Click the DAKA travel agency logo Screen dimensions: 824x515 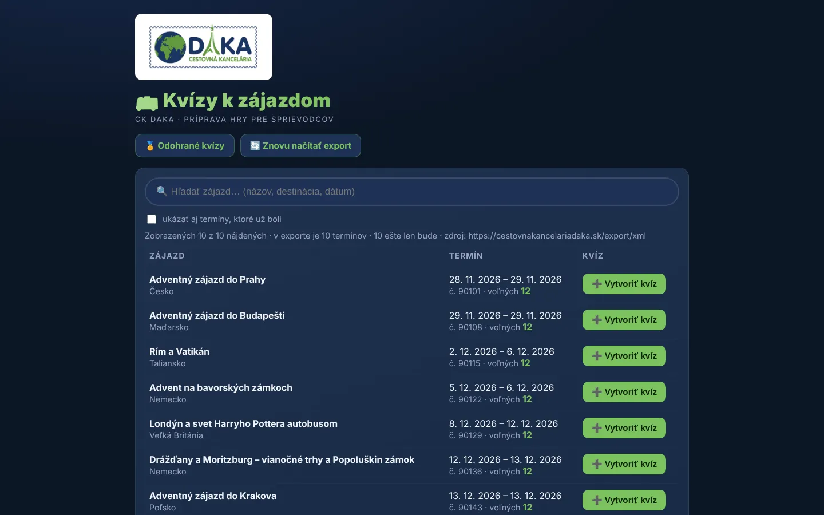tap(204, 47)
